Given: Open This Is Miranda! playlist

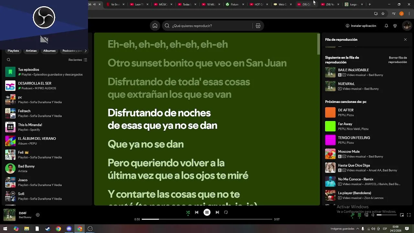Looking at the screenshot, I should (x=46, y=127).
